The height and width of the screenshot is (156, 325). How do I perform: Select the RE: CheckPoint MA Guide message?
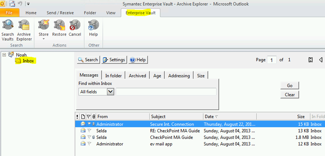click(200, 131)
